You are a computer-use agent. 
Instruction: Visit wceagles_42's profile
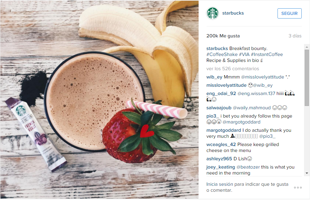(x=221, y=144)
